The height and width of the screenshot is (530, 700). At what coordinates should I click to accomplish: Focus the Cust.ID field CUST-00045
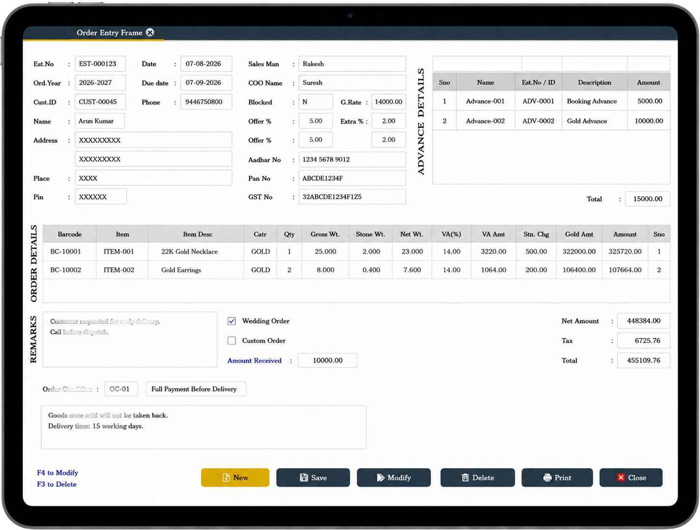tap(100, 102)
